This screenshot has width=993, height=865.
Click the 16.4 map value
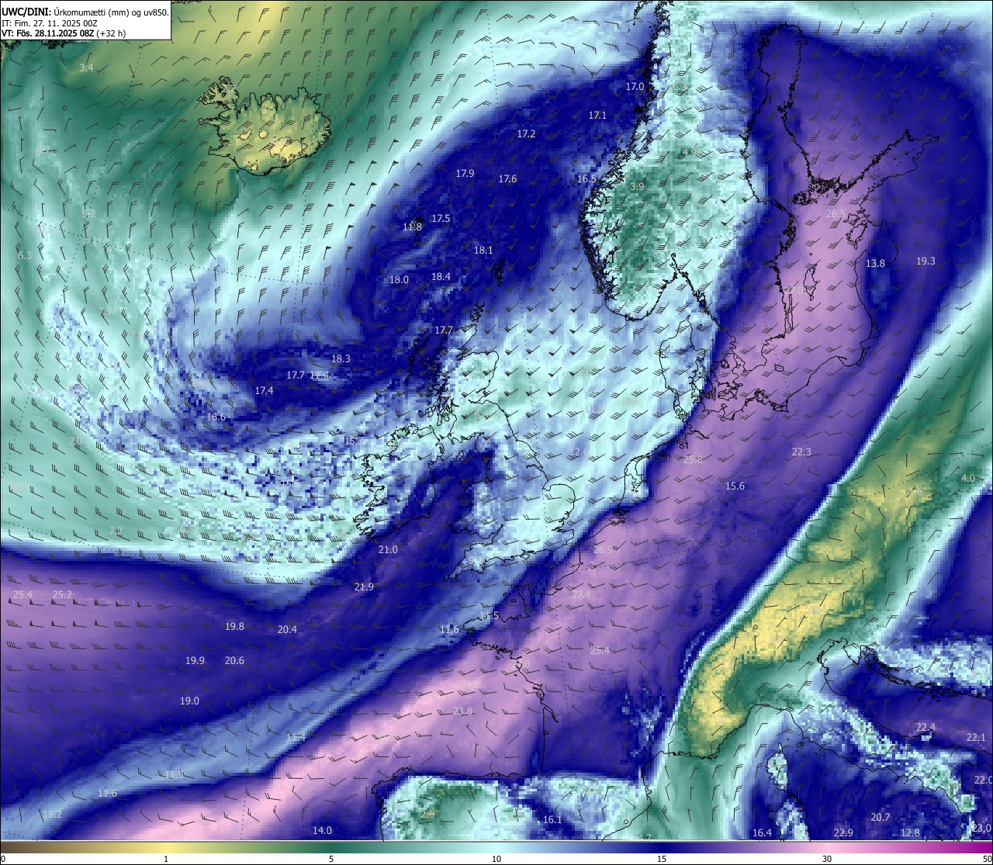click(762, 833)
